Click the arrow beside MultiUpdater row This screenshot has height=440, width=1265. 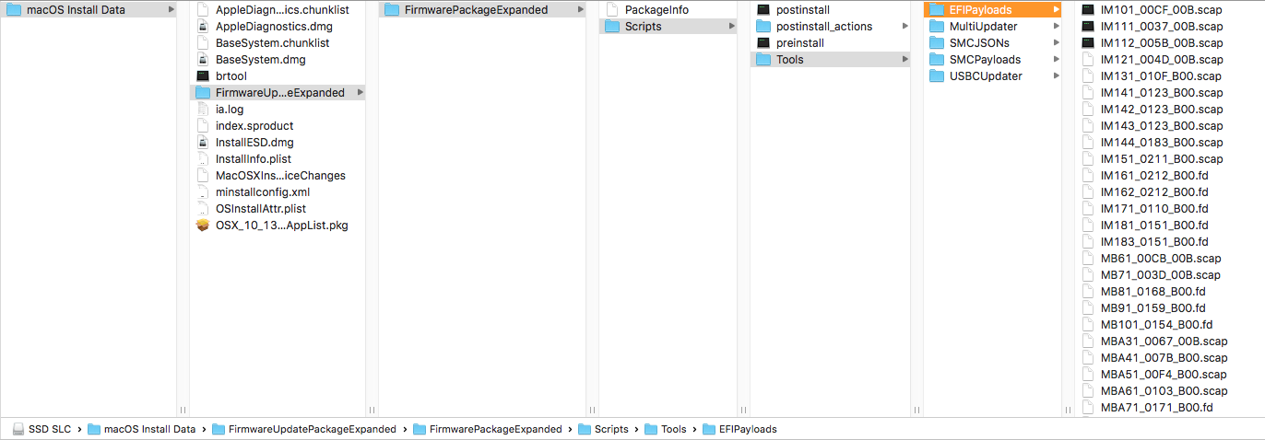pyautogui.click(x=1057, y=27)
